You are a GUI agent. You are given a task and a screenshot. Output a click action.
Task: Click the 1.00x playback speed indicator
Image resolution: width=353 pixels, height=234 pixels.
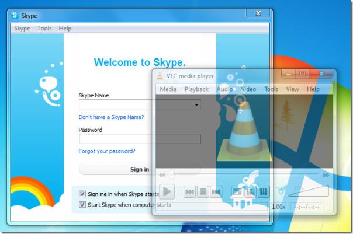278,207
